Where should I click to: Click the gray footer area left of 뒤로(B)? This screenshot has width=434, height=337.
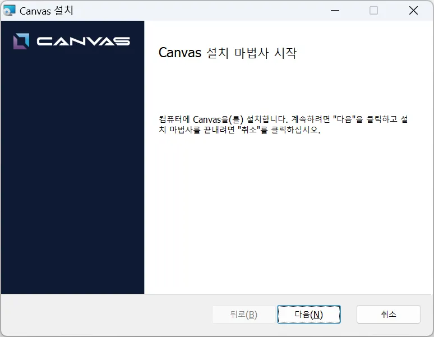point(107,315)
